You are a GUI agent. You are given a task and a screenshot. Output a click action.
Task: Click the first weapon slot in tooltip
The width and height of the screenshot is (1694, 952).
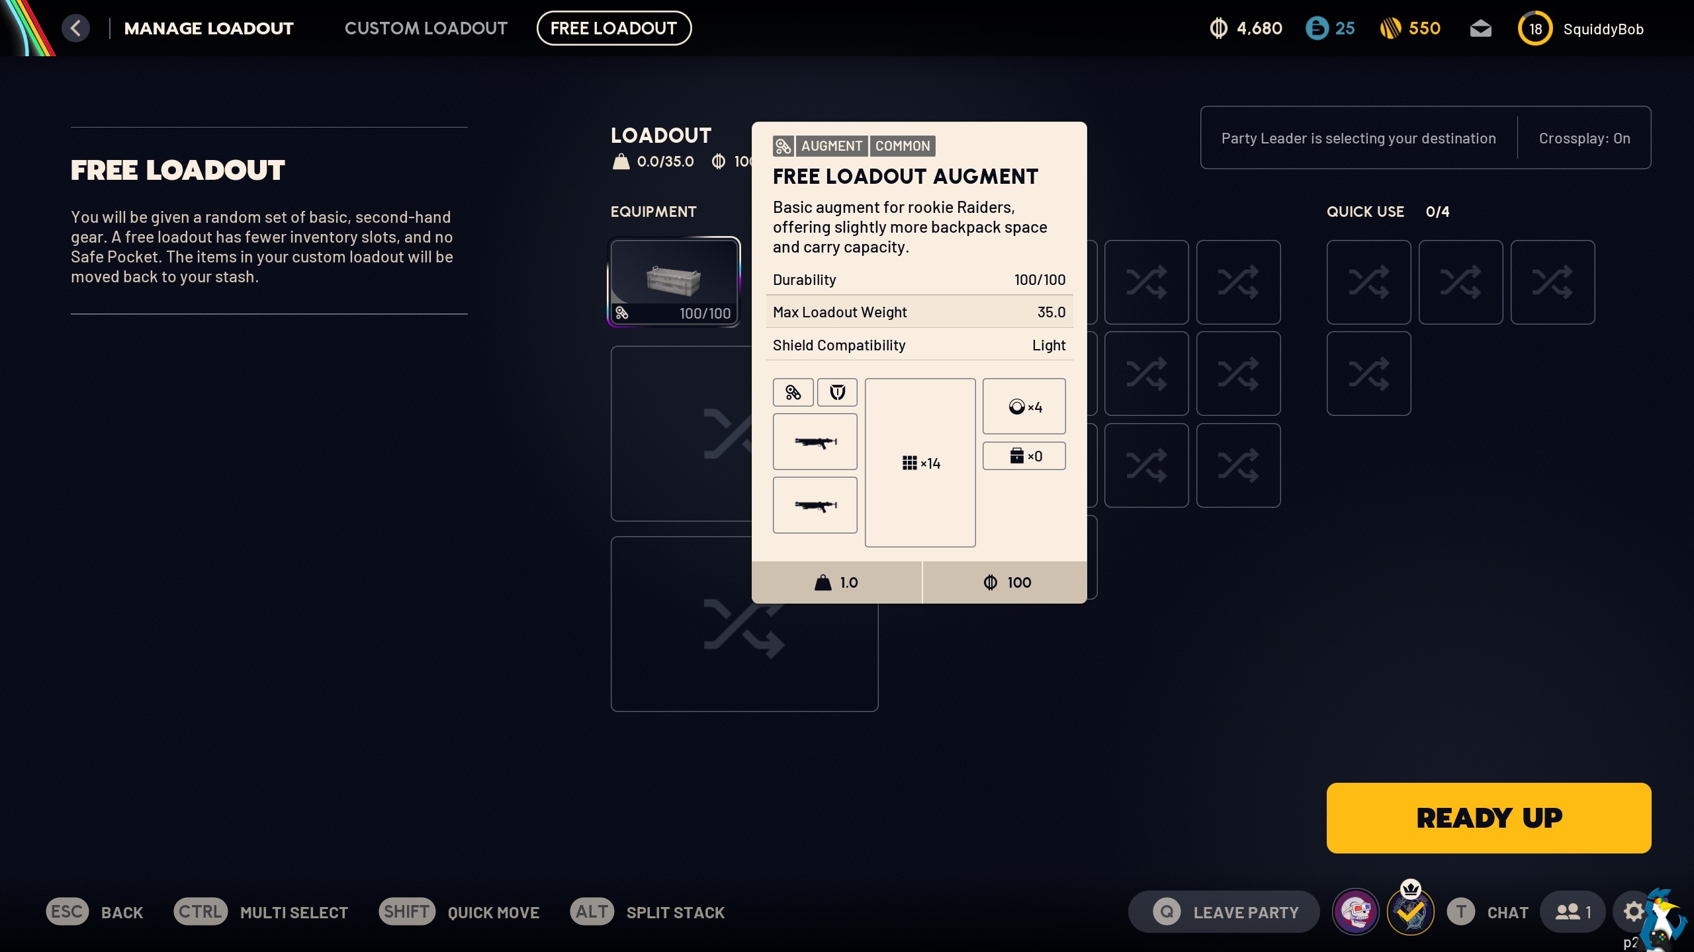(815, 442)
